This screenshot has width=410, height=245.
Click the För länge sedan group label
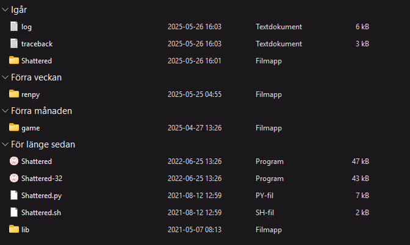coord(43,144)
